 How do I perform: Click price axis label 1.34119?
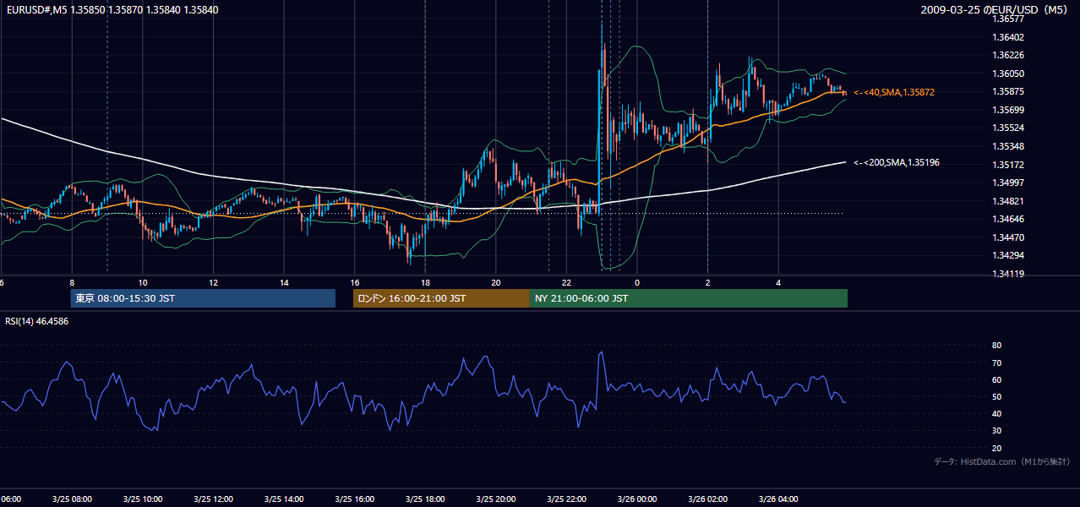click(1009, 274)
